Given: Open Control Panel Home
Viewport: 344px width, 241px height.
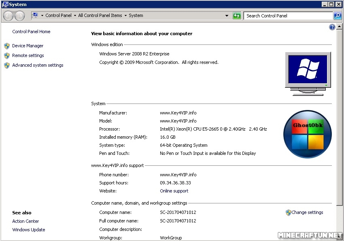Looking at the screenshot, I should pos(31,32).
